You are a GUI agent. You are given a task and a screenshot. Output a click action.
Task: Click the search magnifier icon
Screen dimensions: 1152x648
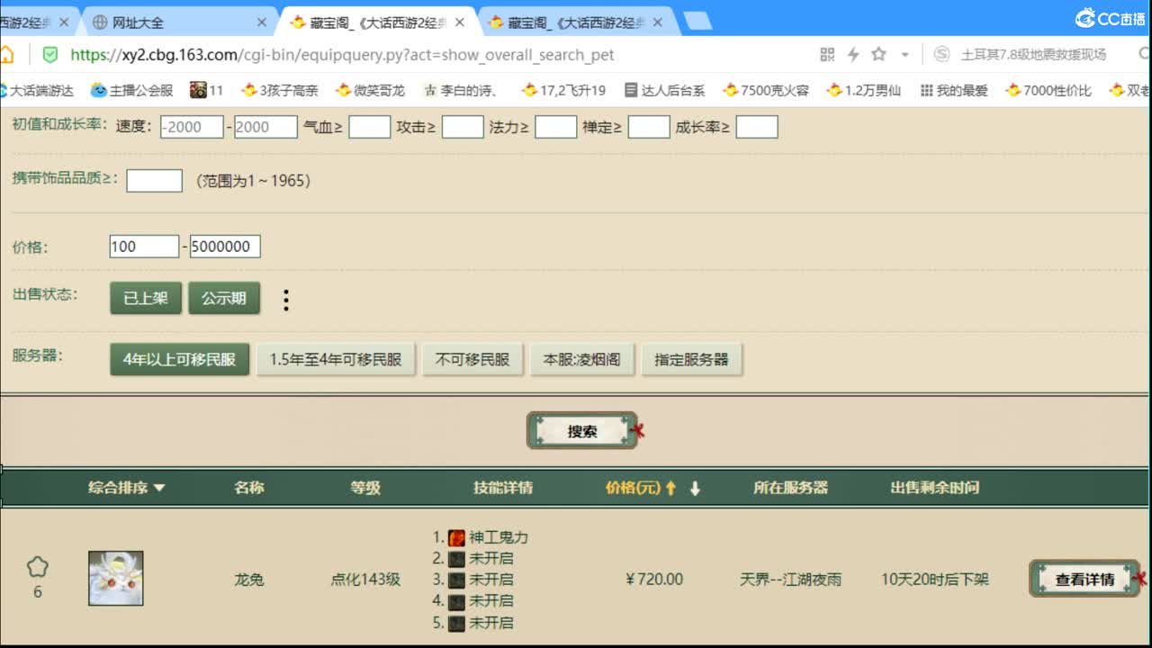pos(1146,55)
